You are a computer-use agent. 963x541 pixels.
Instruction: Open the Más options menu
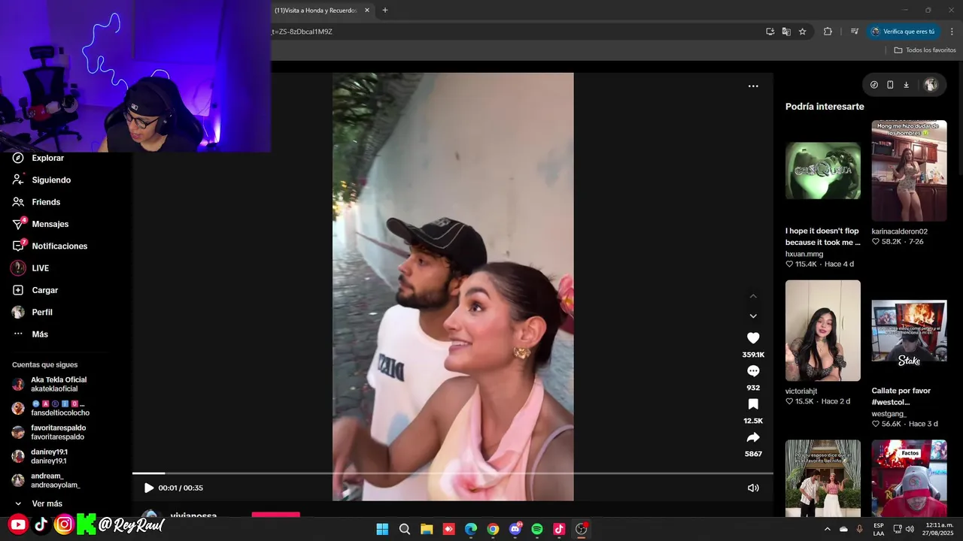pos(31,334)
